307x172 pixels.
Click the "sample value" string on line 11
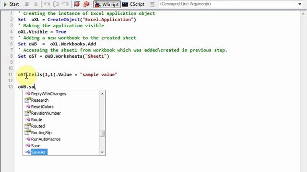click(x=98, y=75)
